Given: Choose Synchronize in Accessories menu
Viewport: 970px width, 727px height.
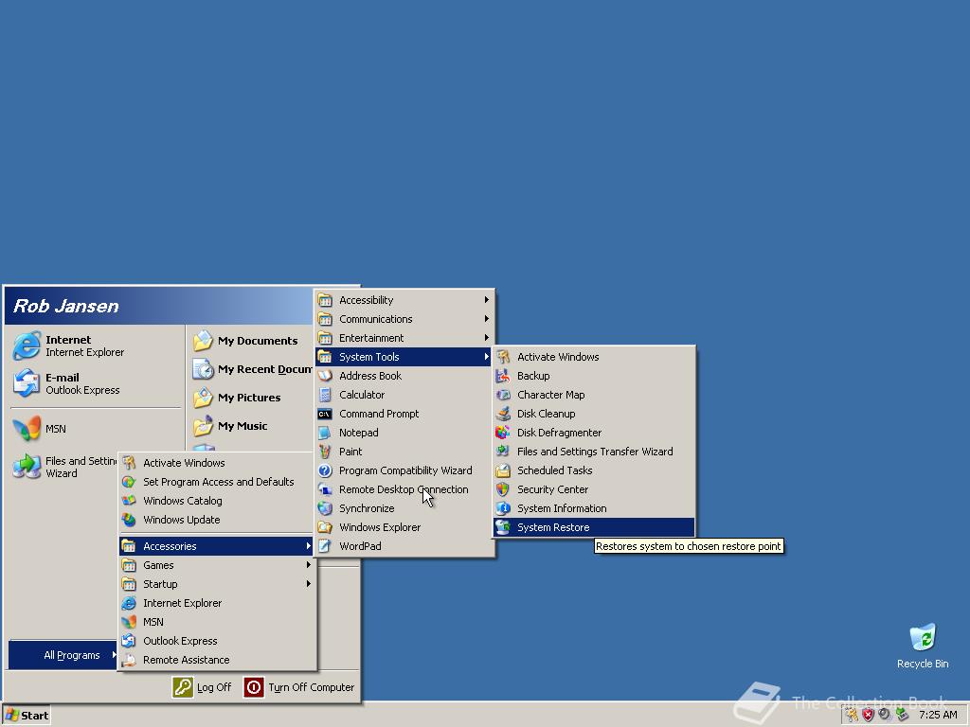Looking at the screenshot, I should coord(404,508).
